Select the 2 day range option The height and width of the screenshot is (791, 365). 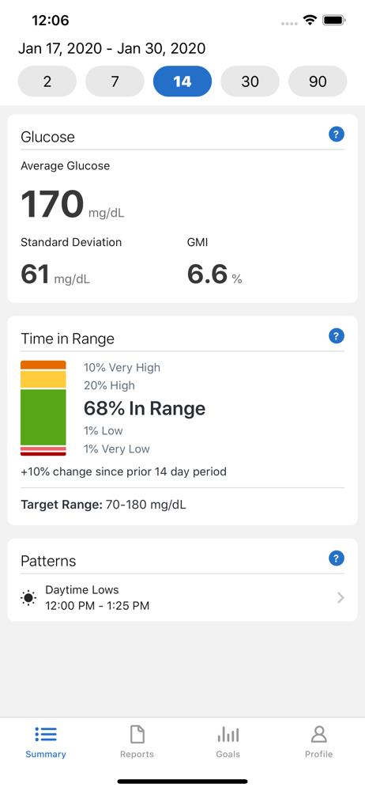coord(47,81)
